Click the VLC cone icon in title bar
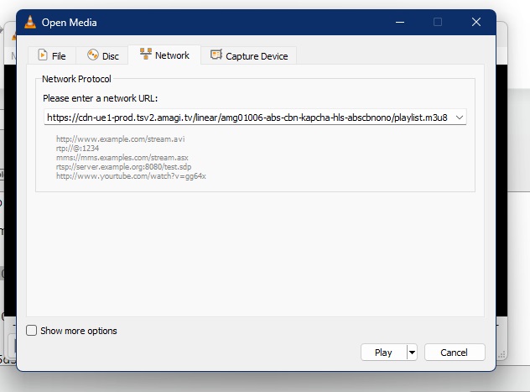Image resolution: width=530 pixels, height=392 pixels. pos(29,22)
